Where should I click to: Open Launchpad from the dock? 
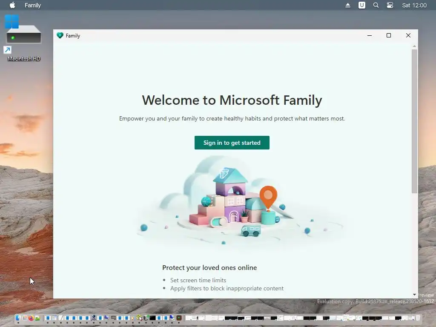[x=25, y=318]
